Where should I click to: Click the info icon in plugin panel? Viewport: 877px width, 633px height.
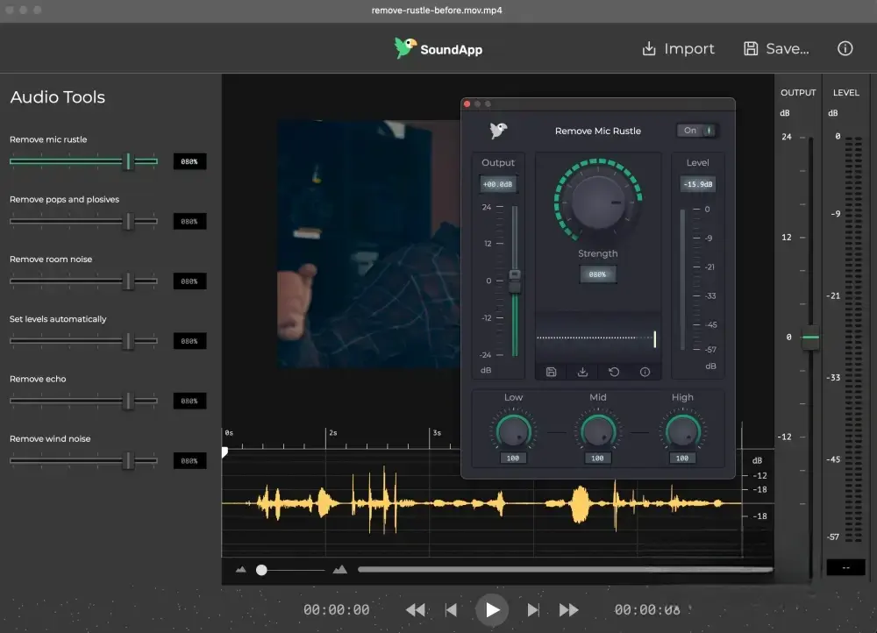[x=645, y=372]
